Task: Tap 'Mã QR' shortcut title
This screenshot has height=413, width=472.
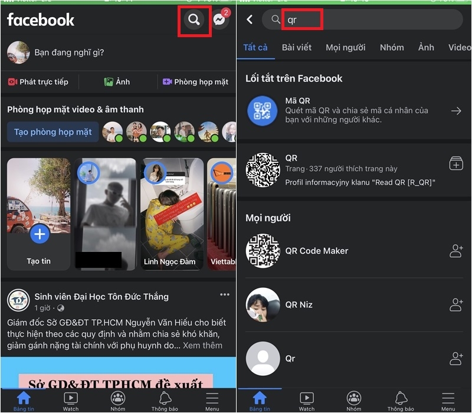Action: click(297, 100)
